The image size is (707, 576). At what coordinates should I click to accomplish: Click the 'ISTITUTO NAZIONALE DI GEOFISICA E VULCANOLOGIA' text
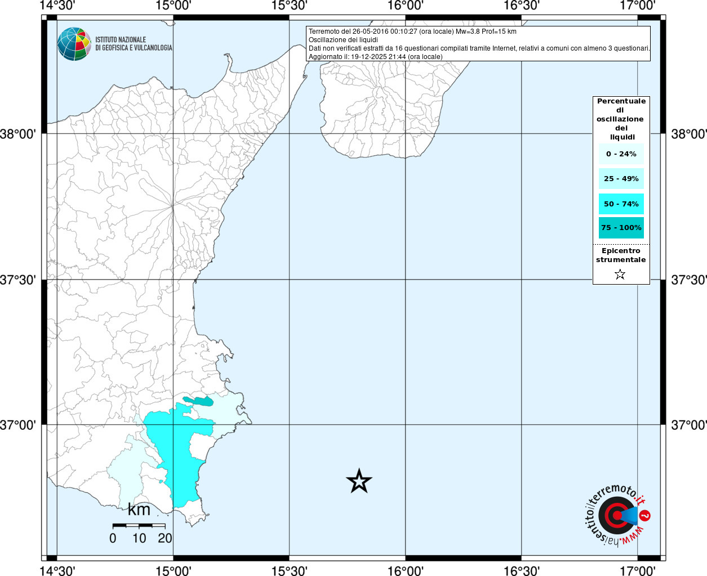point(134,44)
